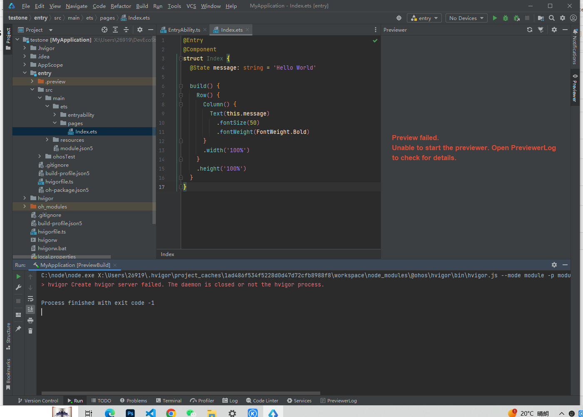Collapse the entry module folder

click(25, 73)
